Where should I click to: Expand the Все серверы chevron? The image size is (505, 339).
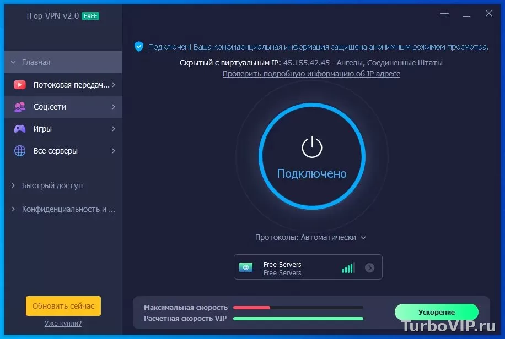click(114, 151)
